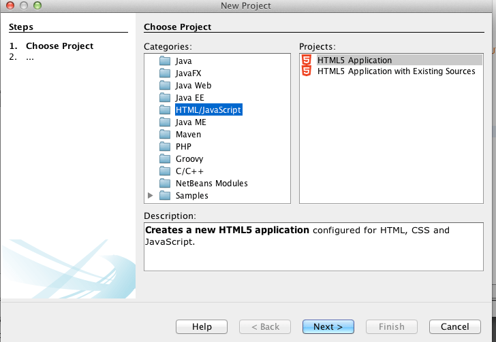The width and height of the screenshot is (496, 342).
Task: Click the Java EE folder icon
Action: click(165, 98)
